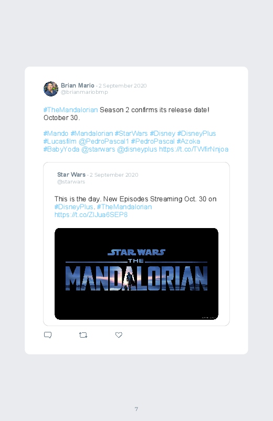Click the #Azoka hashtag
This screenshot has height=421, width=273.
pyautogui.click(x=188, y=141)
